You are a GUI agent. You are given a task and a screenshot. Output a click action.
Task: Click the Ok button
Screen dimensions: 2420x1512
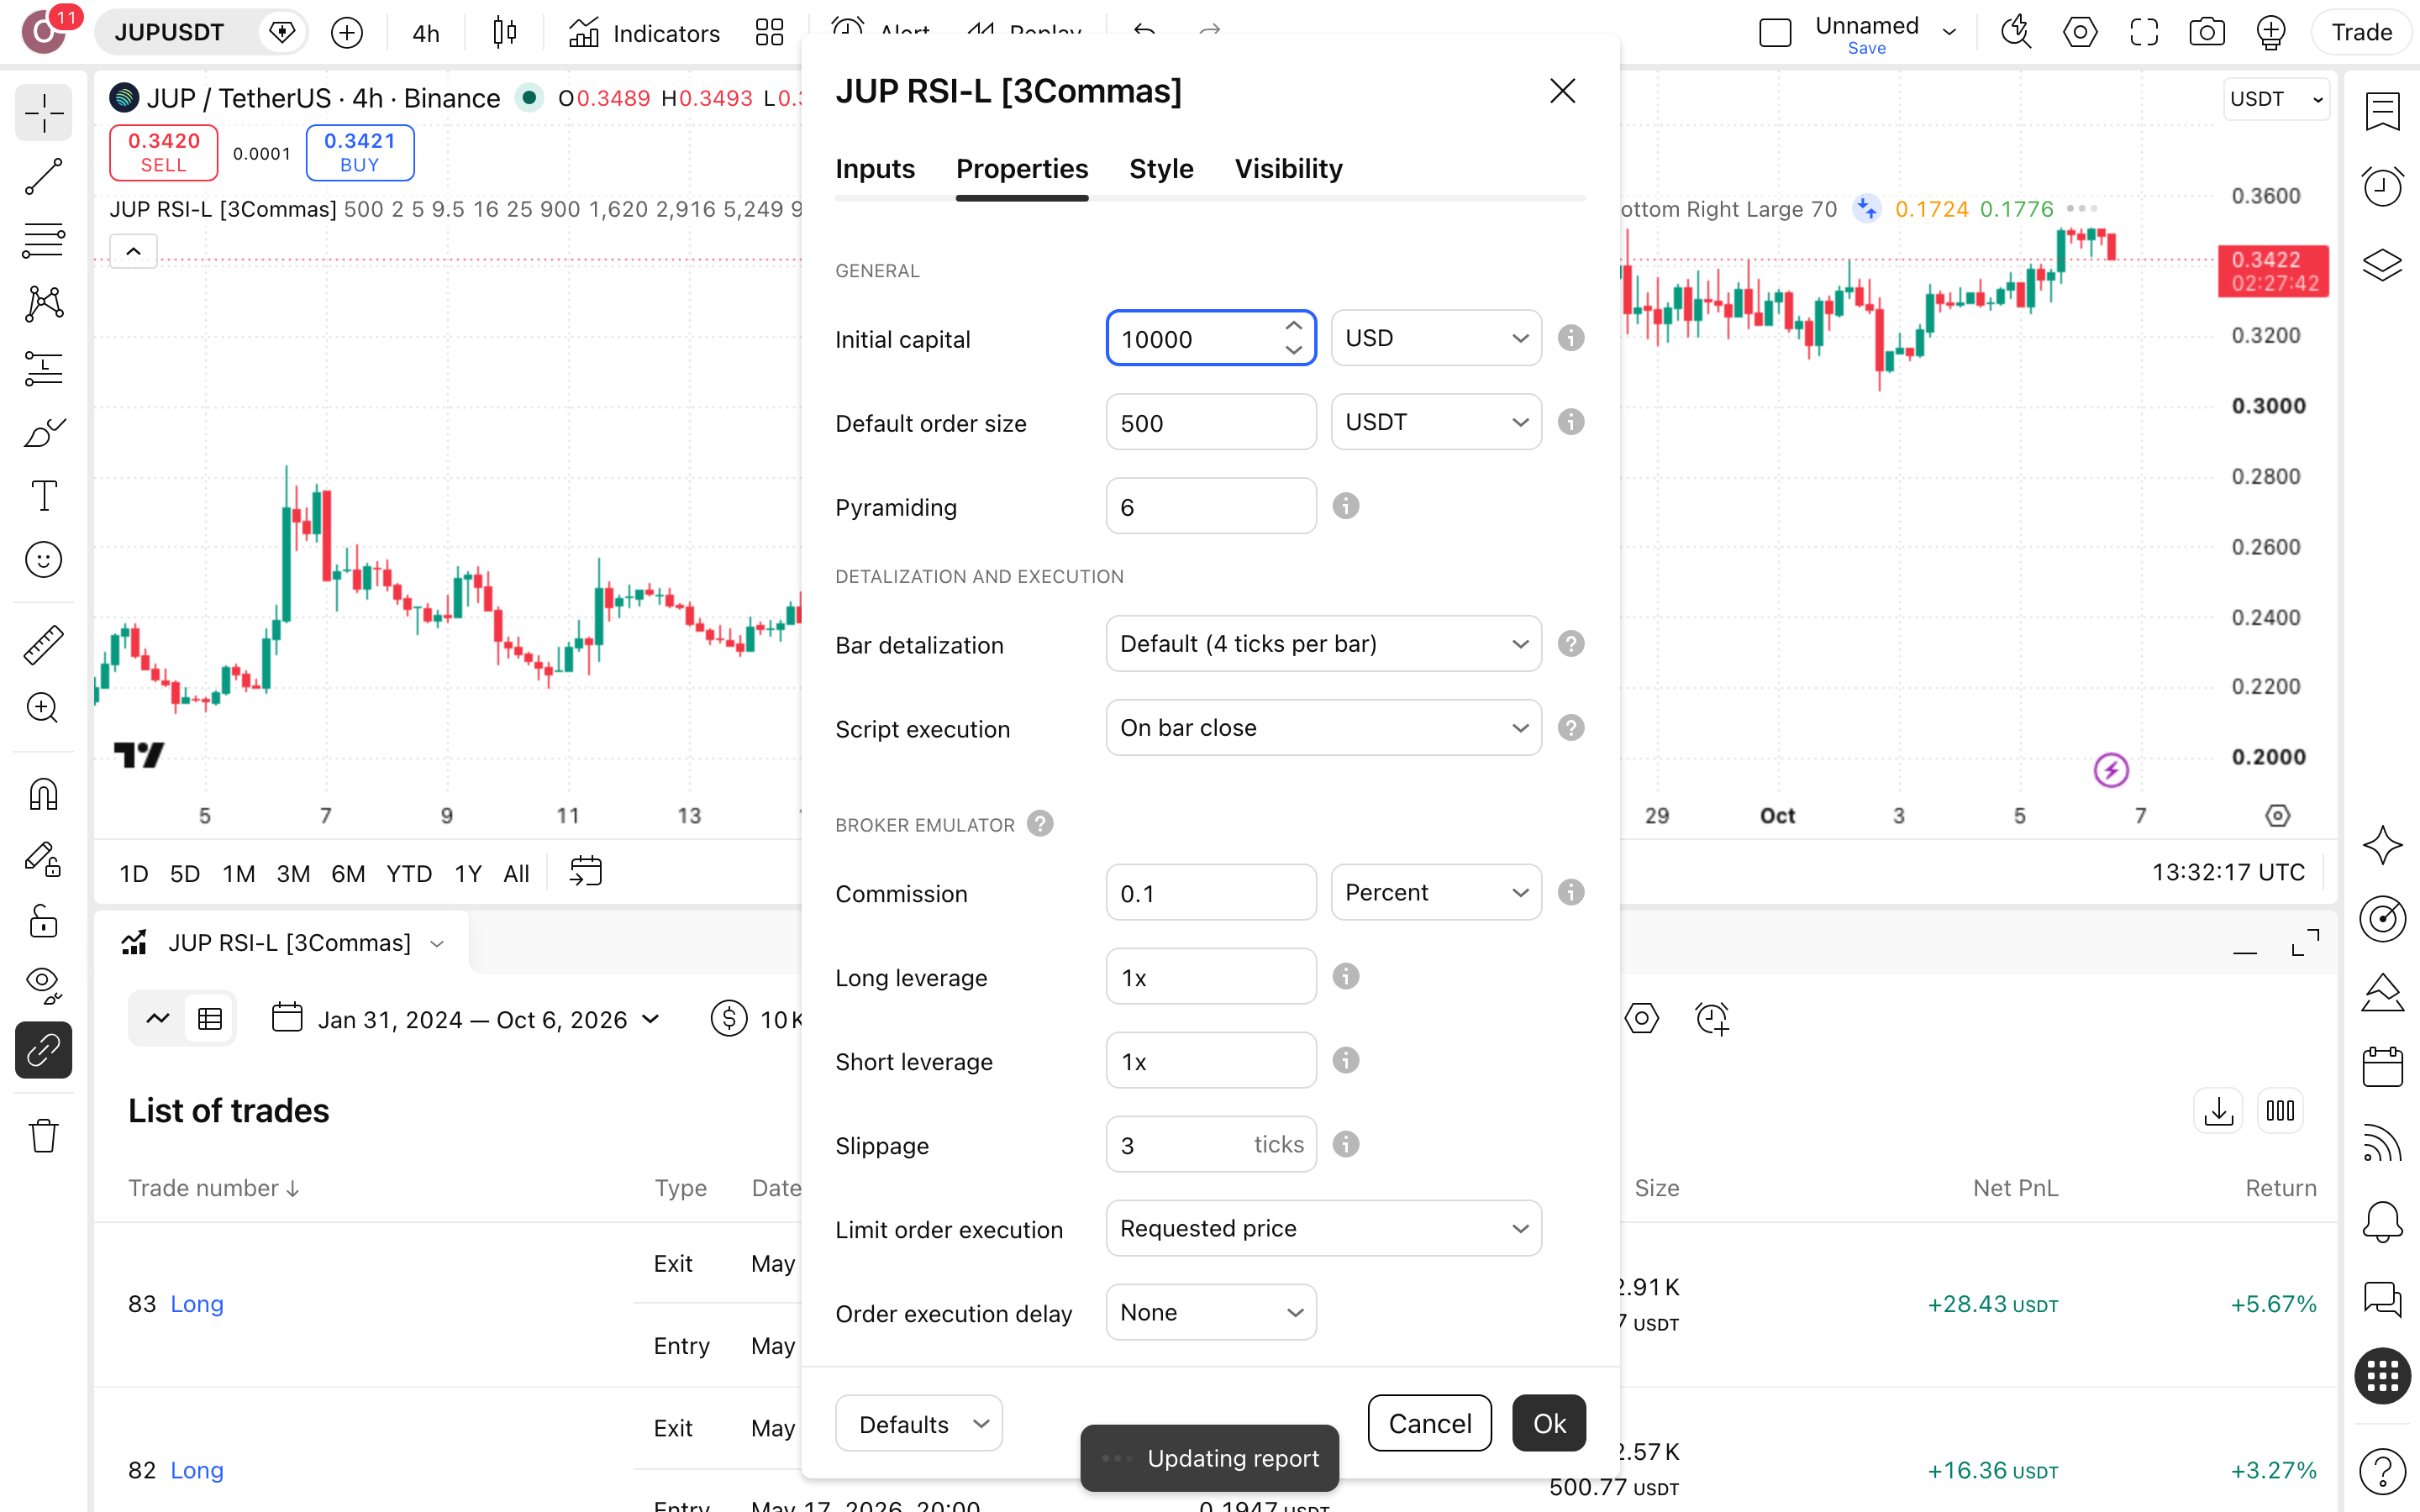tap(1549, 1423)
